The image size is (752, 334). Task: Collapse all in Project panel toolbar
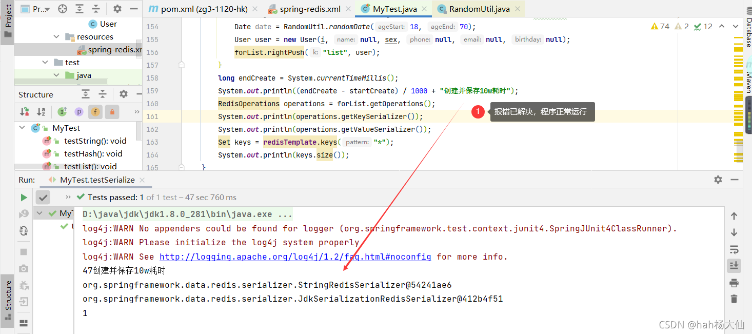[96, 9]
